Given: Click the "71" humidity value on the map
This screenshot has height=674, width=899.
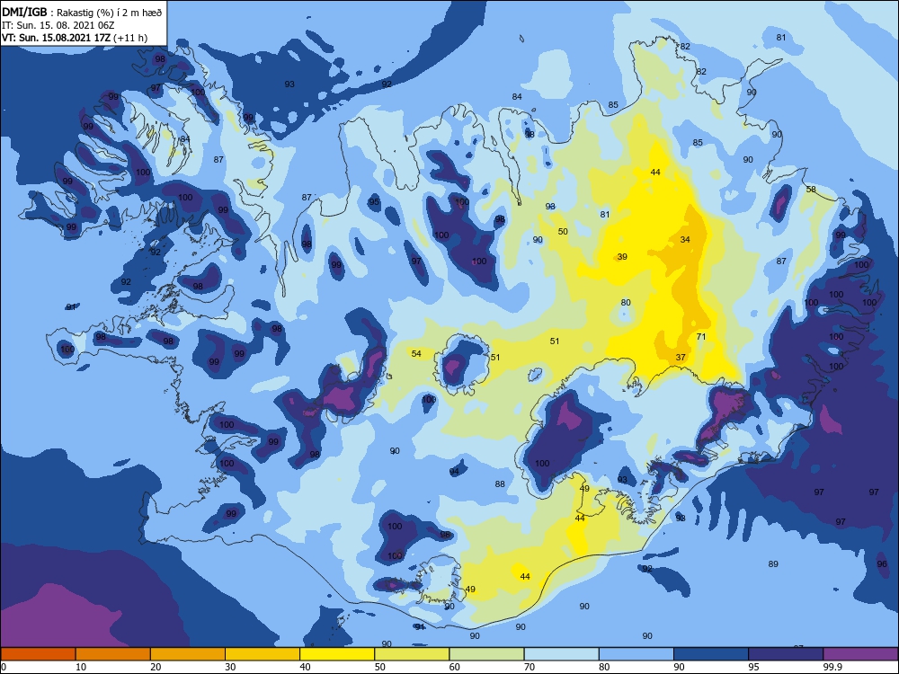Looking at the screenshot, I should tap(701, 336).
